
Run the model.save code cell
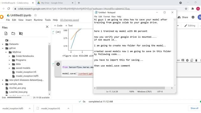pyautogui.click(x=58, y=64)
